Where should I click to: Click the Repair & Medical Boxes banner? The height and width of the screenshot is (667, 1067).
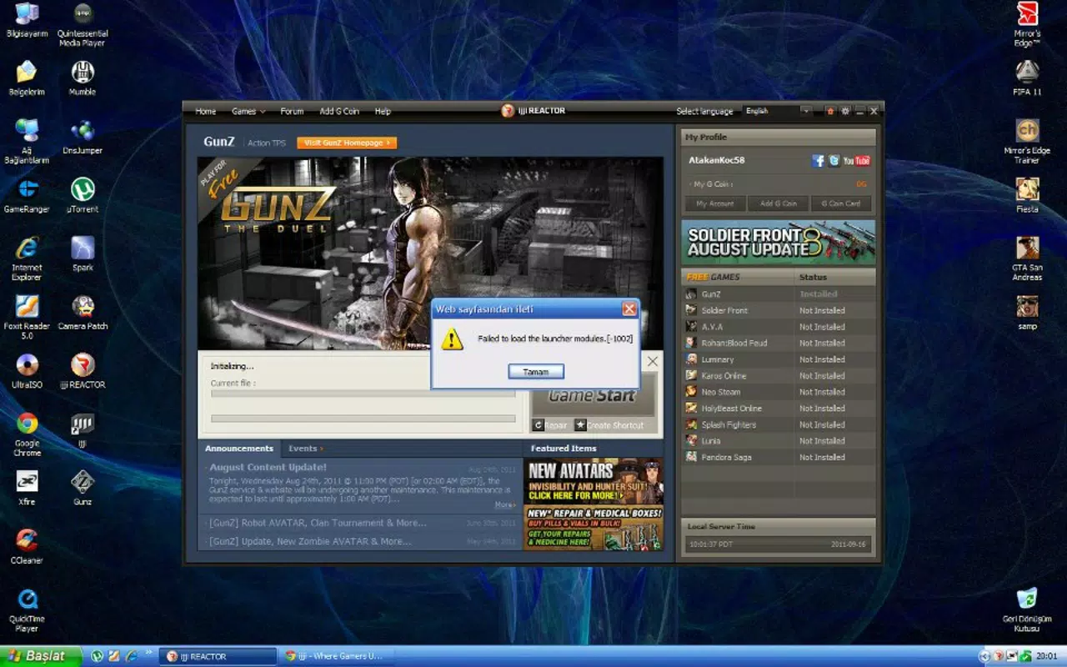point(594,528)
